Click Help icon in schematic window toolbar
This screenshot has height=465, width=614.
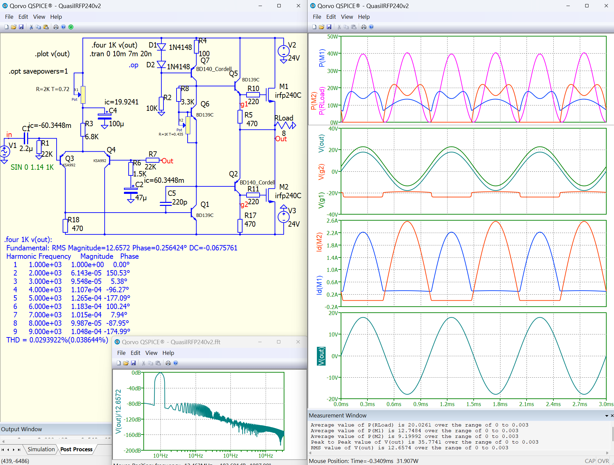(63, 27)
